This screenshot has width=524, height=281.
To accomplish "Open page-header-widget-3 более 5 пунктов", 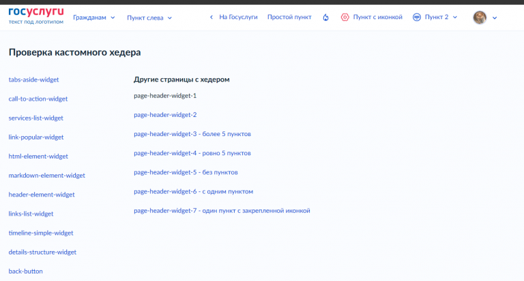I will pyautogui.click(x=192, y=134).
